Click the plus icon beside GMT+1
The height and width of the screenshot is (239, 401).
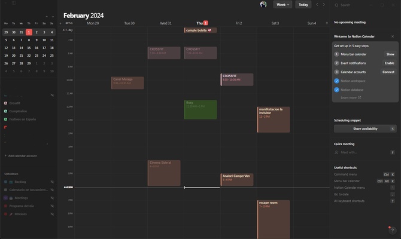click(60, 23)
